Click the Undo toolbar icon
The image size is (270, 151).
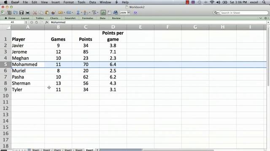[x=60, y=13]
